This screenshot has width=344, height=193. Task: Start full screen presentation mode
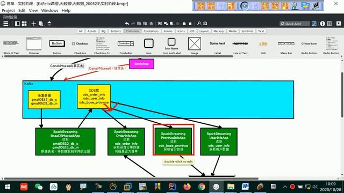pyautogui.click(x=339, y=24)
